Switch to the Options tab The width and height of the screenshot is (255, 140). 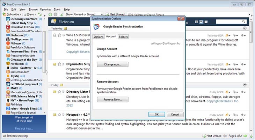[99, 37]
